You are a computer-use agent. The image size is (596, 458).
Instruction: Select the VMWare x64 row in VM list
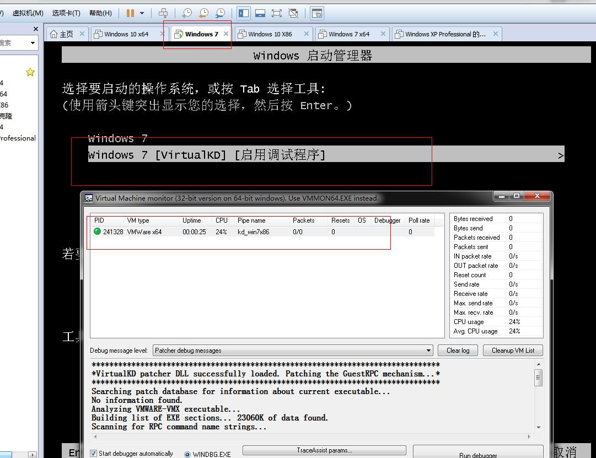click(x=144, y=232)
